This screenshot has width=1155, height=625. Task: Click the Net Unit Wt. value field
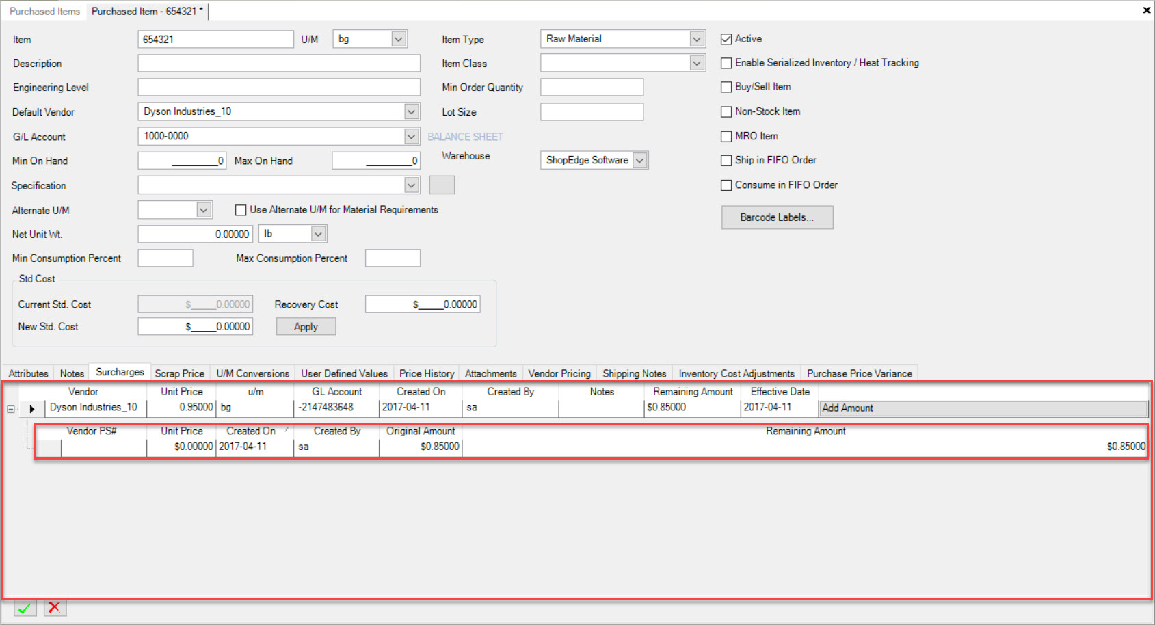tap(195, 234)
